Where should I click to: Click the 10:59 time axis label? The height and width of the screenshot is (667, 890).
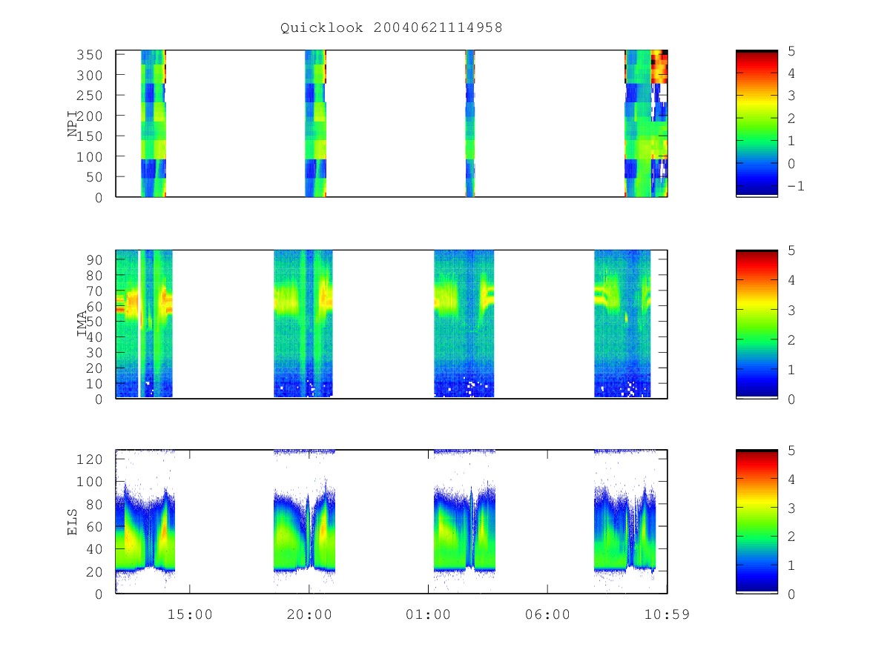pos(667,614)
